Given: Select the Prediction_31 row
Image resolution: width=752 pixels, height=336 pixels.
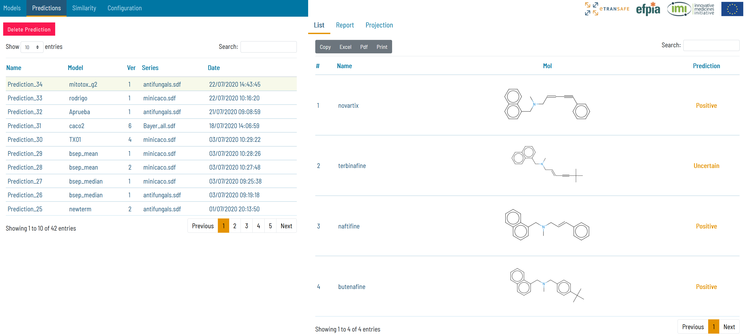Looking at the screenshot, I should pyautogui.click(x=24, y=126).
